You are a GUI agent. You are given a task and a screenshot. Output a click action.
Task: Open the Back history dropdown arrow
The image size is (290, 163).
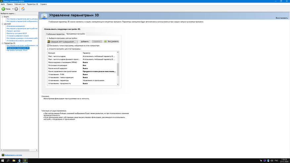point(13,9)
